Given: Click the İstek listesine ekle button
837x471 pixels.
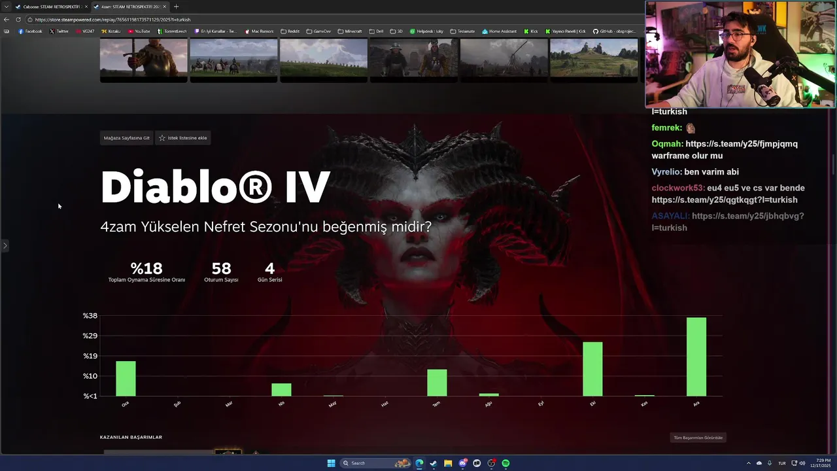Looking at the screenshot, I should (x=183, y=138).
